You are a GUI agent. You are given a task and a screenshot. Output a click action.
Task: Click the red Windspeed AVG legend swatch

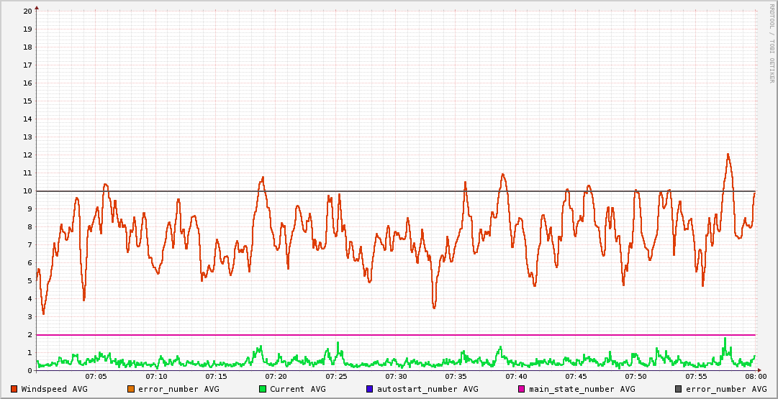point(14,389)
